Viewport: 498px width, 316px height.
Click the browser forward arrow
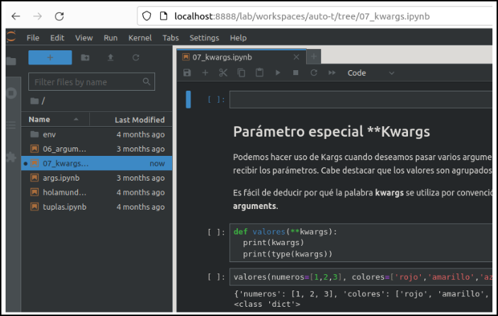(38, 16)
